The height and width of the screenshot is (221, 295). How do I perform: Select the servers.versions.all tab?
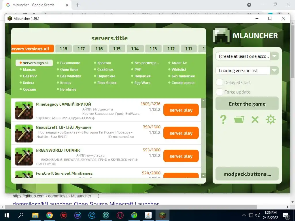[33, 49]
